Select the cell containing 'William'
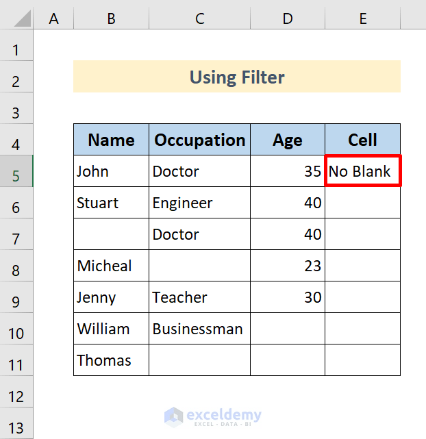The height and width of the screenshot is (439, 426). [x=112, y=329]
